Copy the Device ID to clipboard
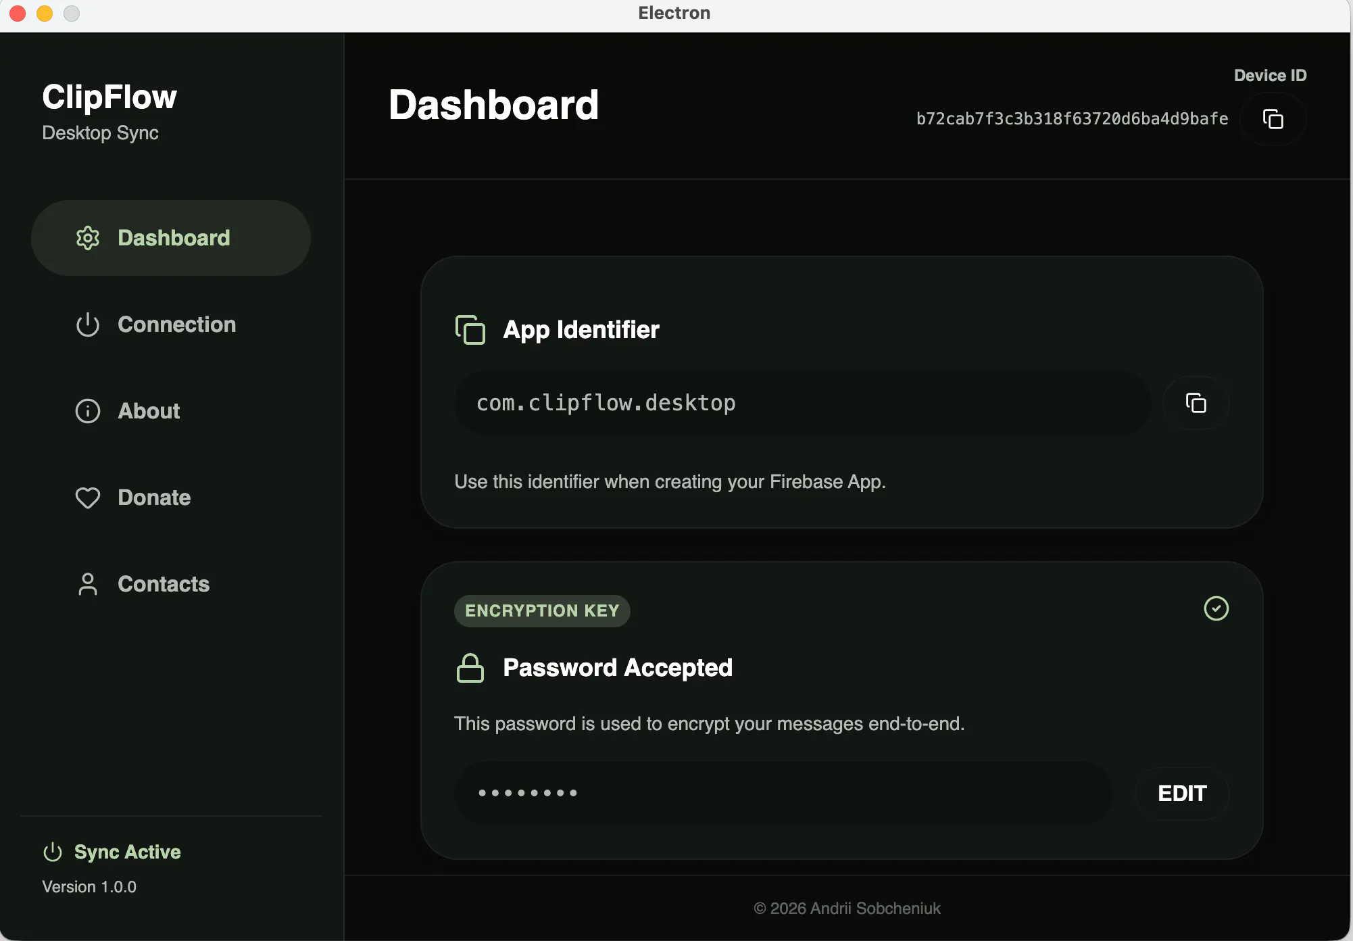 pos(1273,119)
